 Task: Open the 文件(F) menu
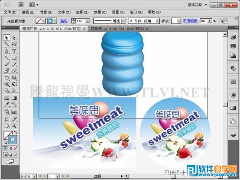(x=10, y=12)
